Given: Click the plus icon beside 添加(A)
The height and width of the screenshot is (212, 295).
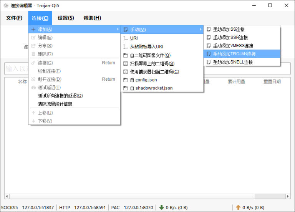Looking at the screenshot, I should [33, 29].
